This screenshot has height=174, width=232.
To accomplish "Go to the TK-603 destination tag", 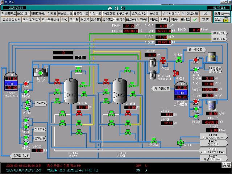I will tap(41, 103).
